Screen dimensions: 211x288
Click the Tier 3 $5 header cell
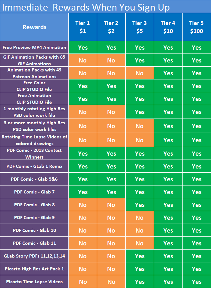[139, 27]
